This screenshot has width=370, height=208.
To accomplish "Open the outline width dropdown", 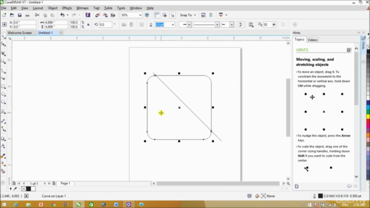I will (x=173, y=25).
